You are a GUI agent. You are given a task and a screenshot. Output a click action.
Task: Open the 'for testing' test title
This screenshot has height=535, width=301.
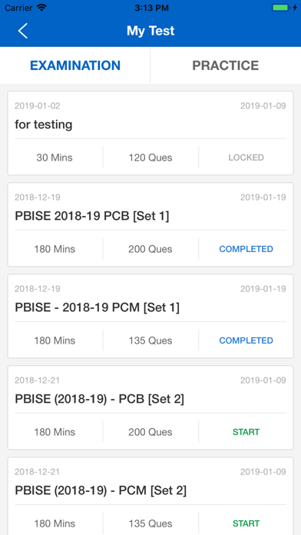click(x=44, y=125)
